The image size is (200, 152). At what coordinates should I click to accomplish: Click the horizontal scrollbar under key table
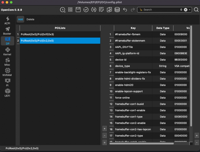pyautogui.click(x=141, y=143)
